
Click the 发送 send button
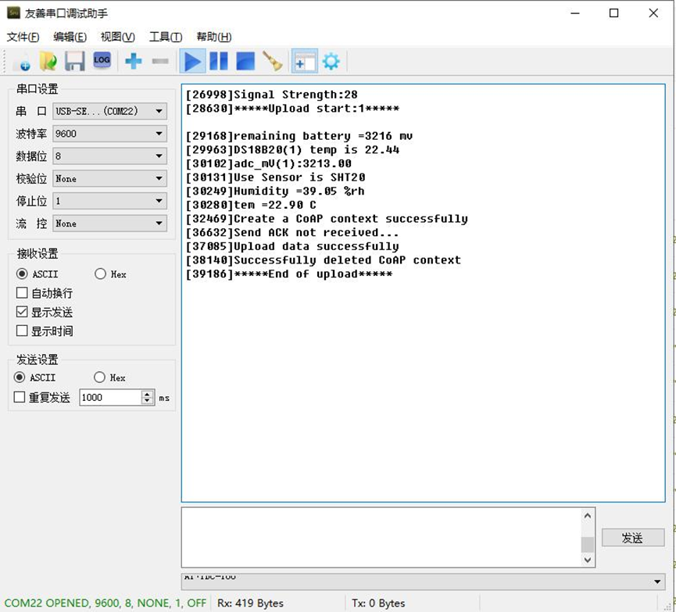[632, 538]
